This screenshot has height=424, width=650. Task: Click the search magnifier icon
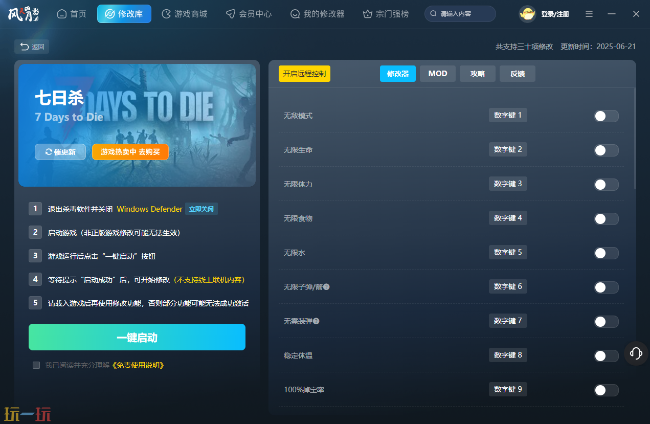click(434, 14)
